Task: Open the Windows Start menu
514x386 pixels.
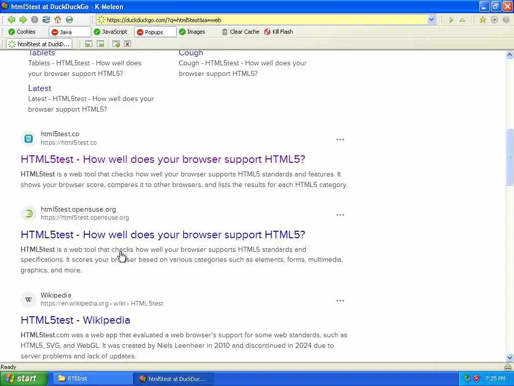Action: click(24, 378)
